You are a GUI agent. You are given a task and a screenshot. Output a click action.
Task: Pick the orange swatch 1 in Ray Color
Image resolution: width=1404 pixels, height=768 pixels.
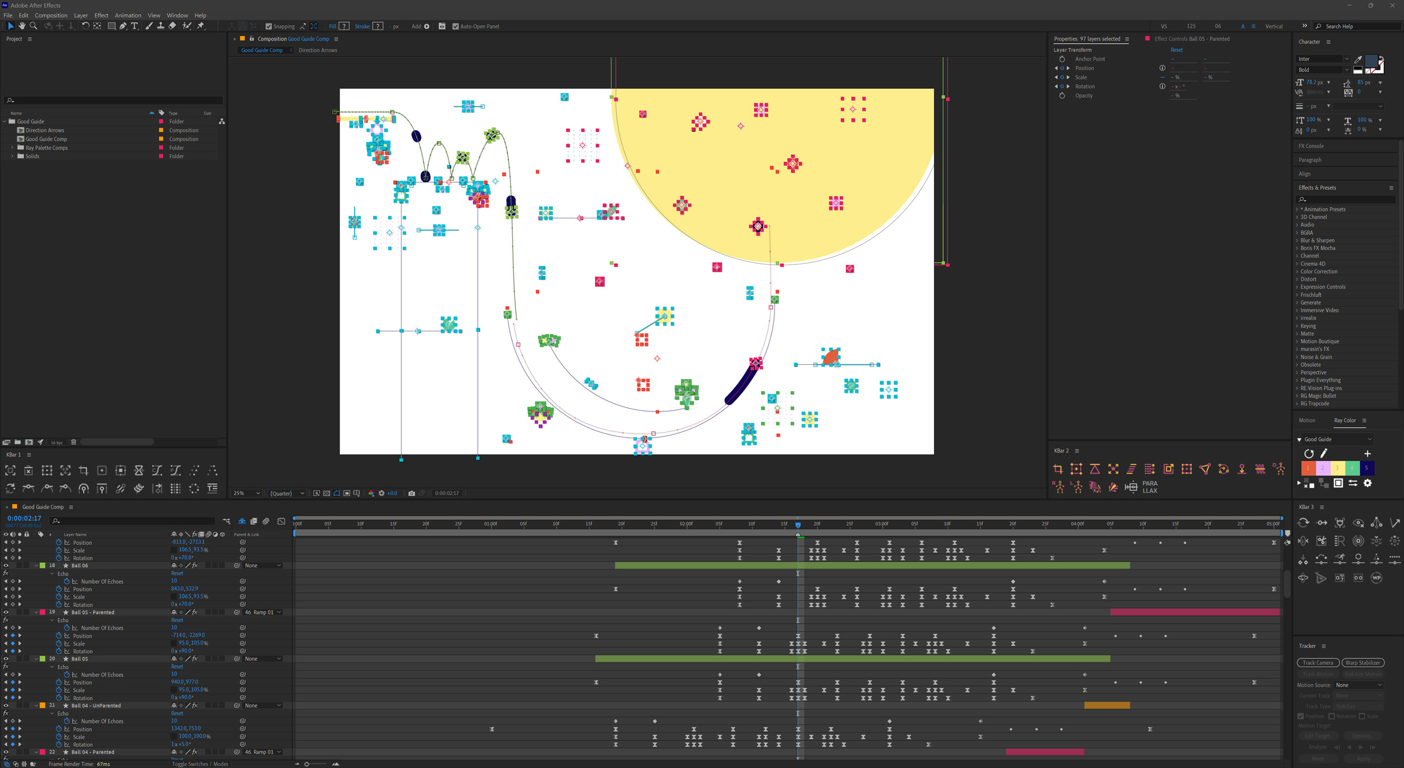1308,468
